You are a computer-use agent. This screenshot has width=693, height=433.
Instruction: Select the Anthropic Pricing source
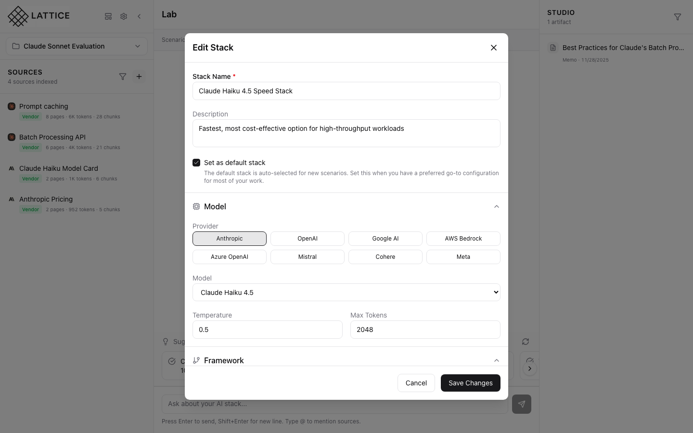click(x=46, y=199)
